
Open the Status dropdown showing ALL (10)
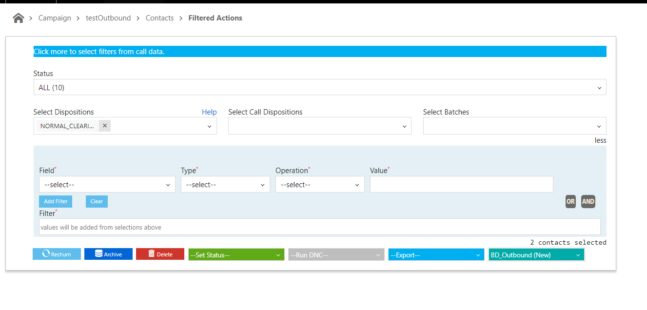tap(319, 88)
